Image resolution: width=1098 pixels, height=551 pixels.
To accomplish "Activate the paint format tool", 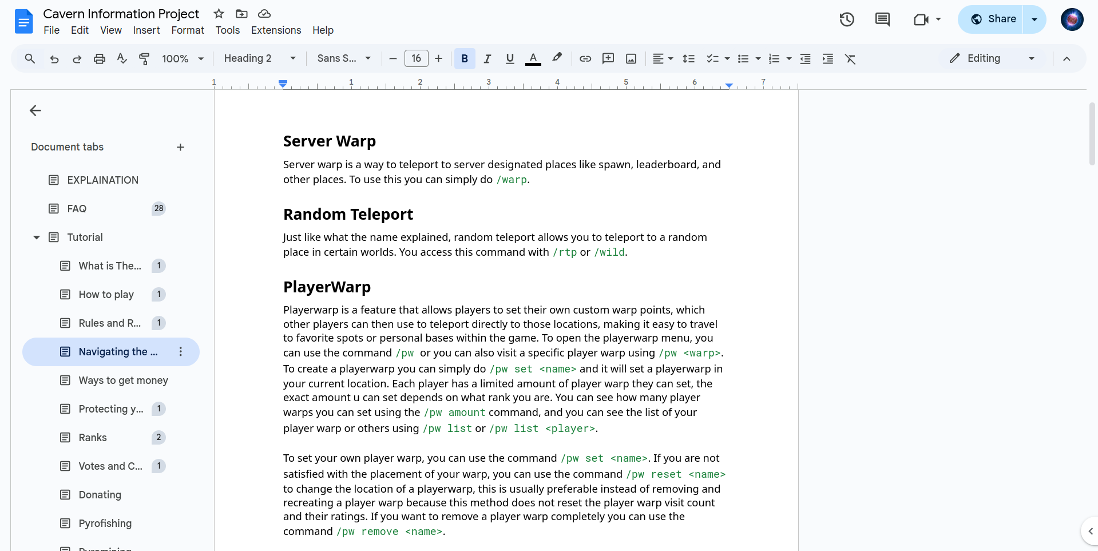I will point(144,58).
